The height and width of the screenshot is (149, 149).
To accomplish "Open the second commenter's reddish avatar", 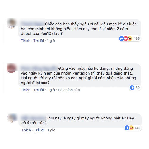I will click(11, 68).
